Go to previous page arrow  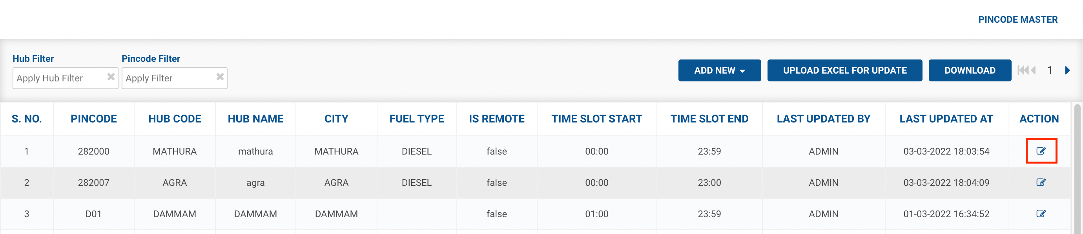coord(1033,70)
